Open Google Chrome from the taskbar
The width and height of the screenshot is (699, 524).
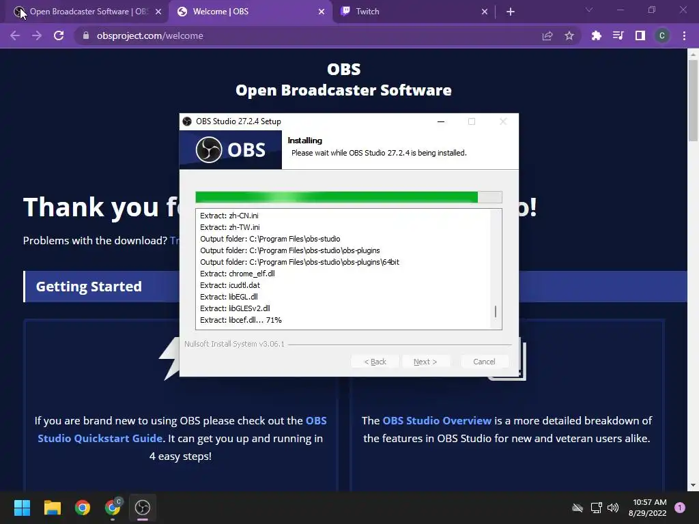point(83,508)
